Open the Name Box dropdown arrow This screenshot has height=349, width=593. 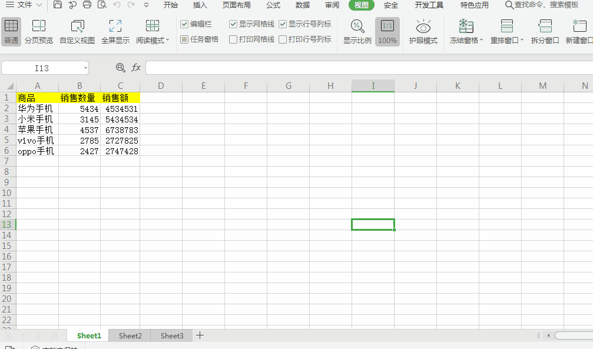(85, 68)
